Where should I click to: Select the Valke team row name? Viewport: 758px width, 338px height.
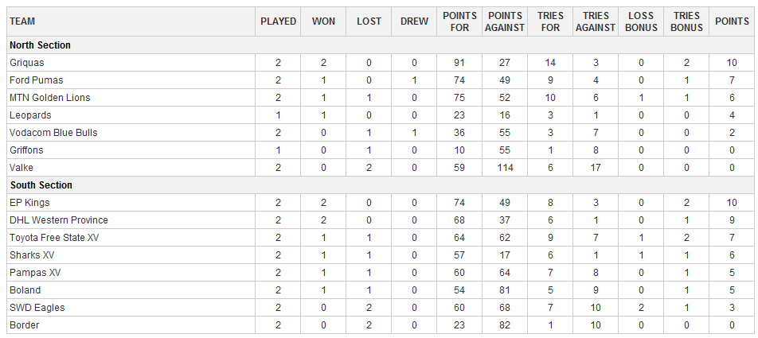point(21,168)
